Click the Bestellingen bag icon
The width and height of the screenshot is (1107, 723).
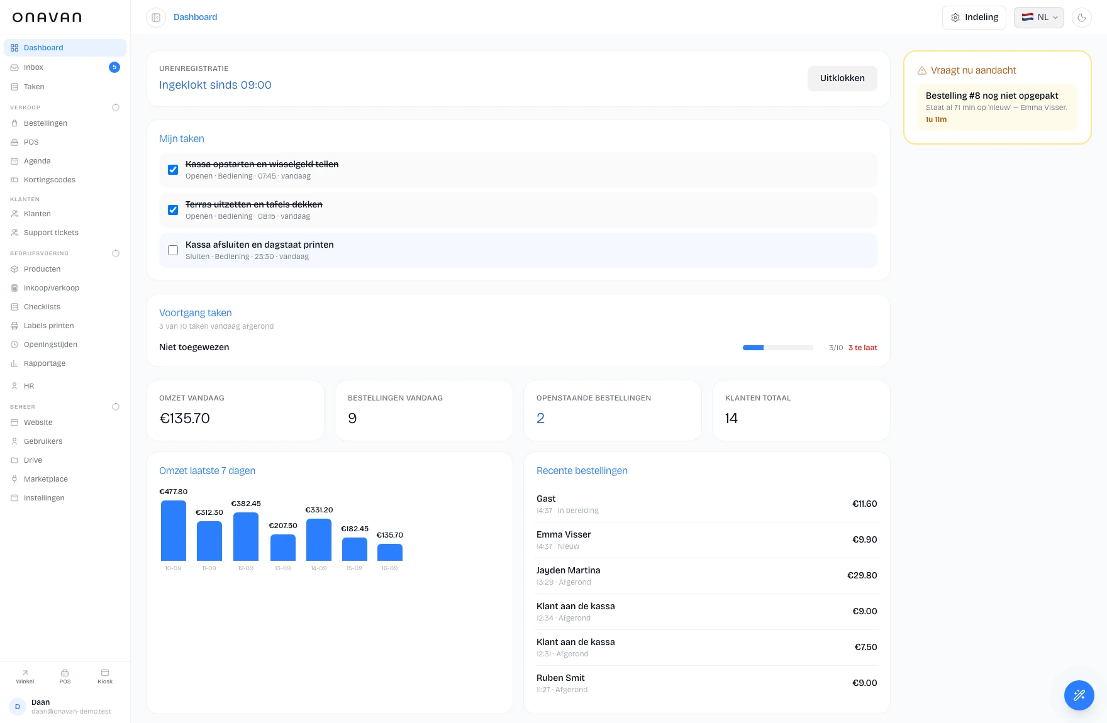pos(14,123)
